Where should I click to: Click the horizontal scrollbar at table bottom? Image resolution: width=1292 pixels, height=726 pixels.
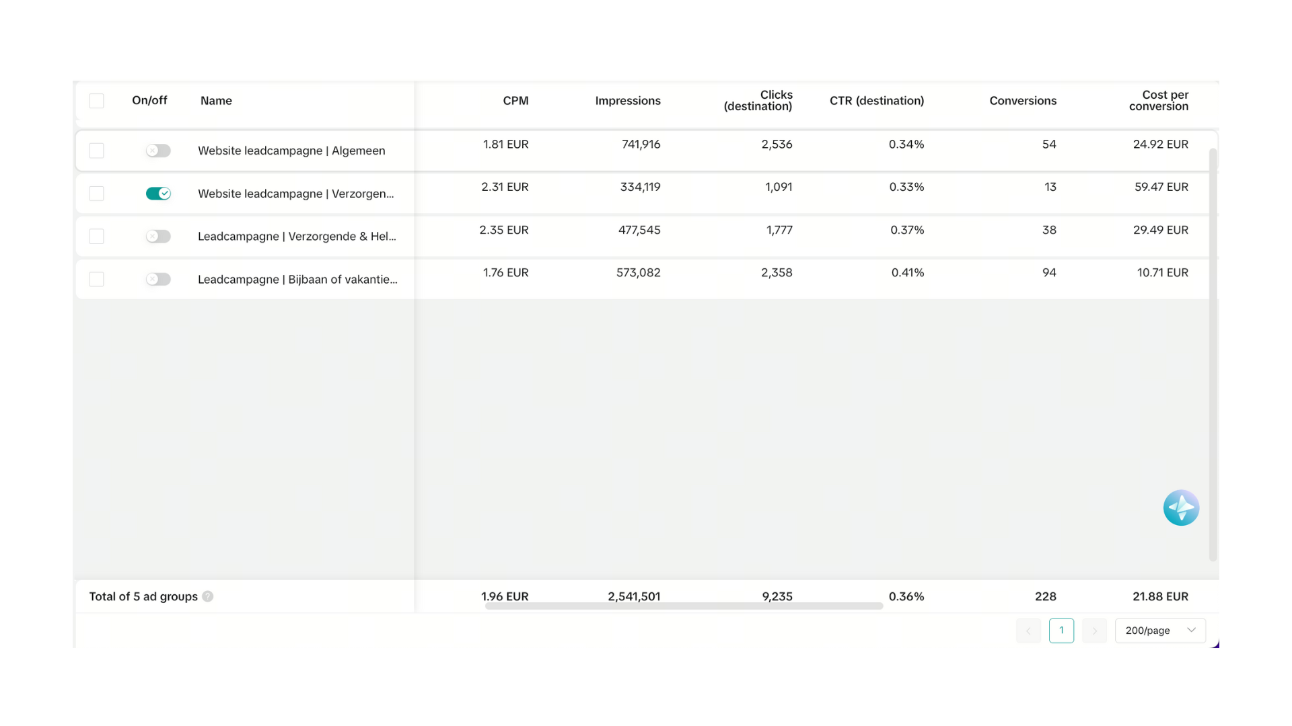pyautogui.click(x=683, y=606)
